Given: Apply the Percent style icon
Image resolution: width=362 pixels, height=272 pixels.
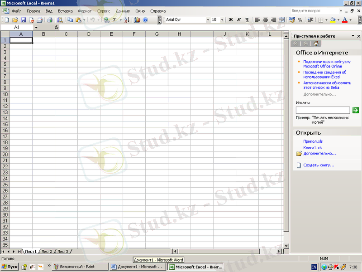Looking at the screenshot, I should click(300, 20).
